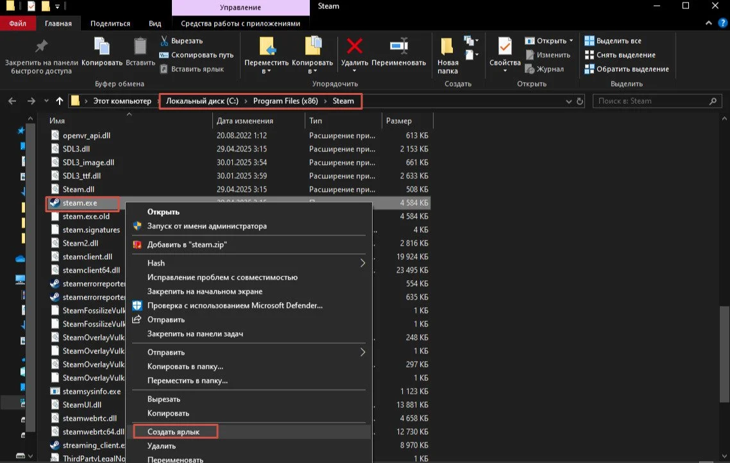The height and width of the screenshot is (463, 730).
Task: Expand the address bar history dropdown arrow
Action: (x=568, y=101)
